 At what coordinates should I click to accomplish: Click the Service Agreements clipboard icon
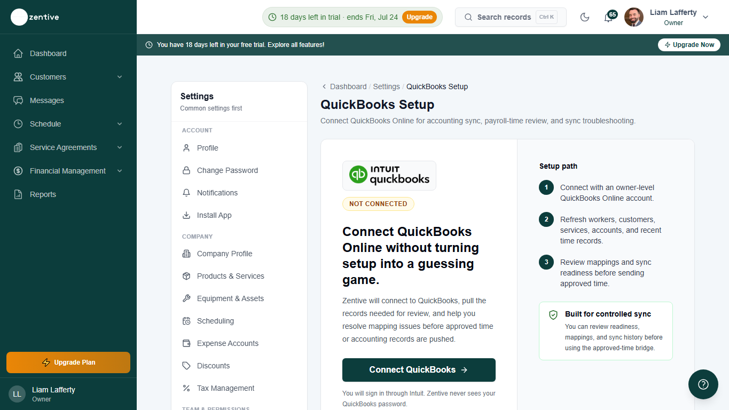pos(18,147)
